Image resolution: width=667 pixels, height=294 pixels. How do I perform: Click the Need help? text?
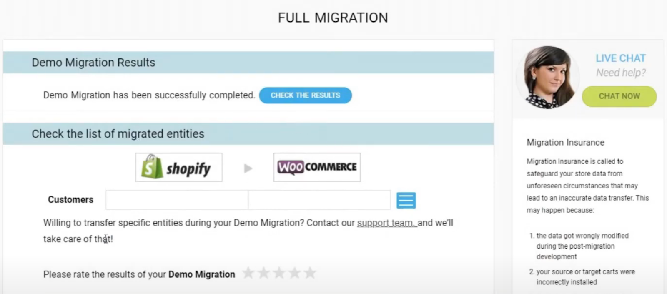621,73
